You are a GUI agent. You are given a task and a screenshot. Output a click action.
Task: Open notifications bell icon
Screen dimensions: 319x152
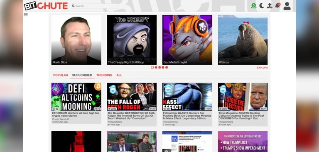click(x=277, y=5)
